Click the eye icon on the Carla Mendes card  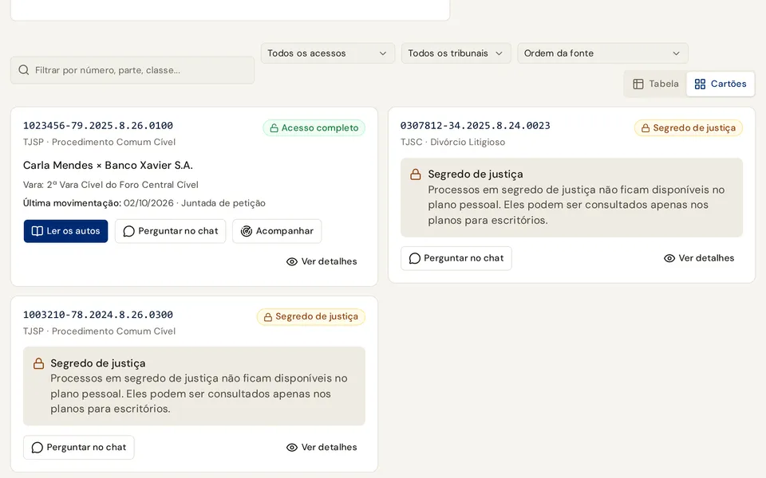point(292,262)
